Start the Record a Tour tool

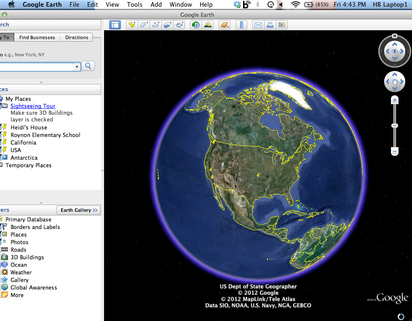pos(179,25)
